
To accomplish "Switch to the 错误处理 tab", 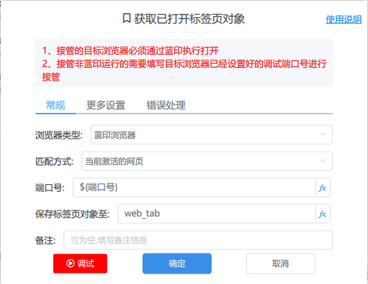I will (166, 105).
